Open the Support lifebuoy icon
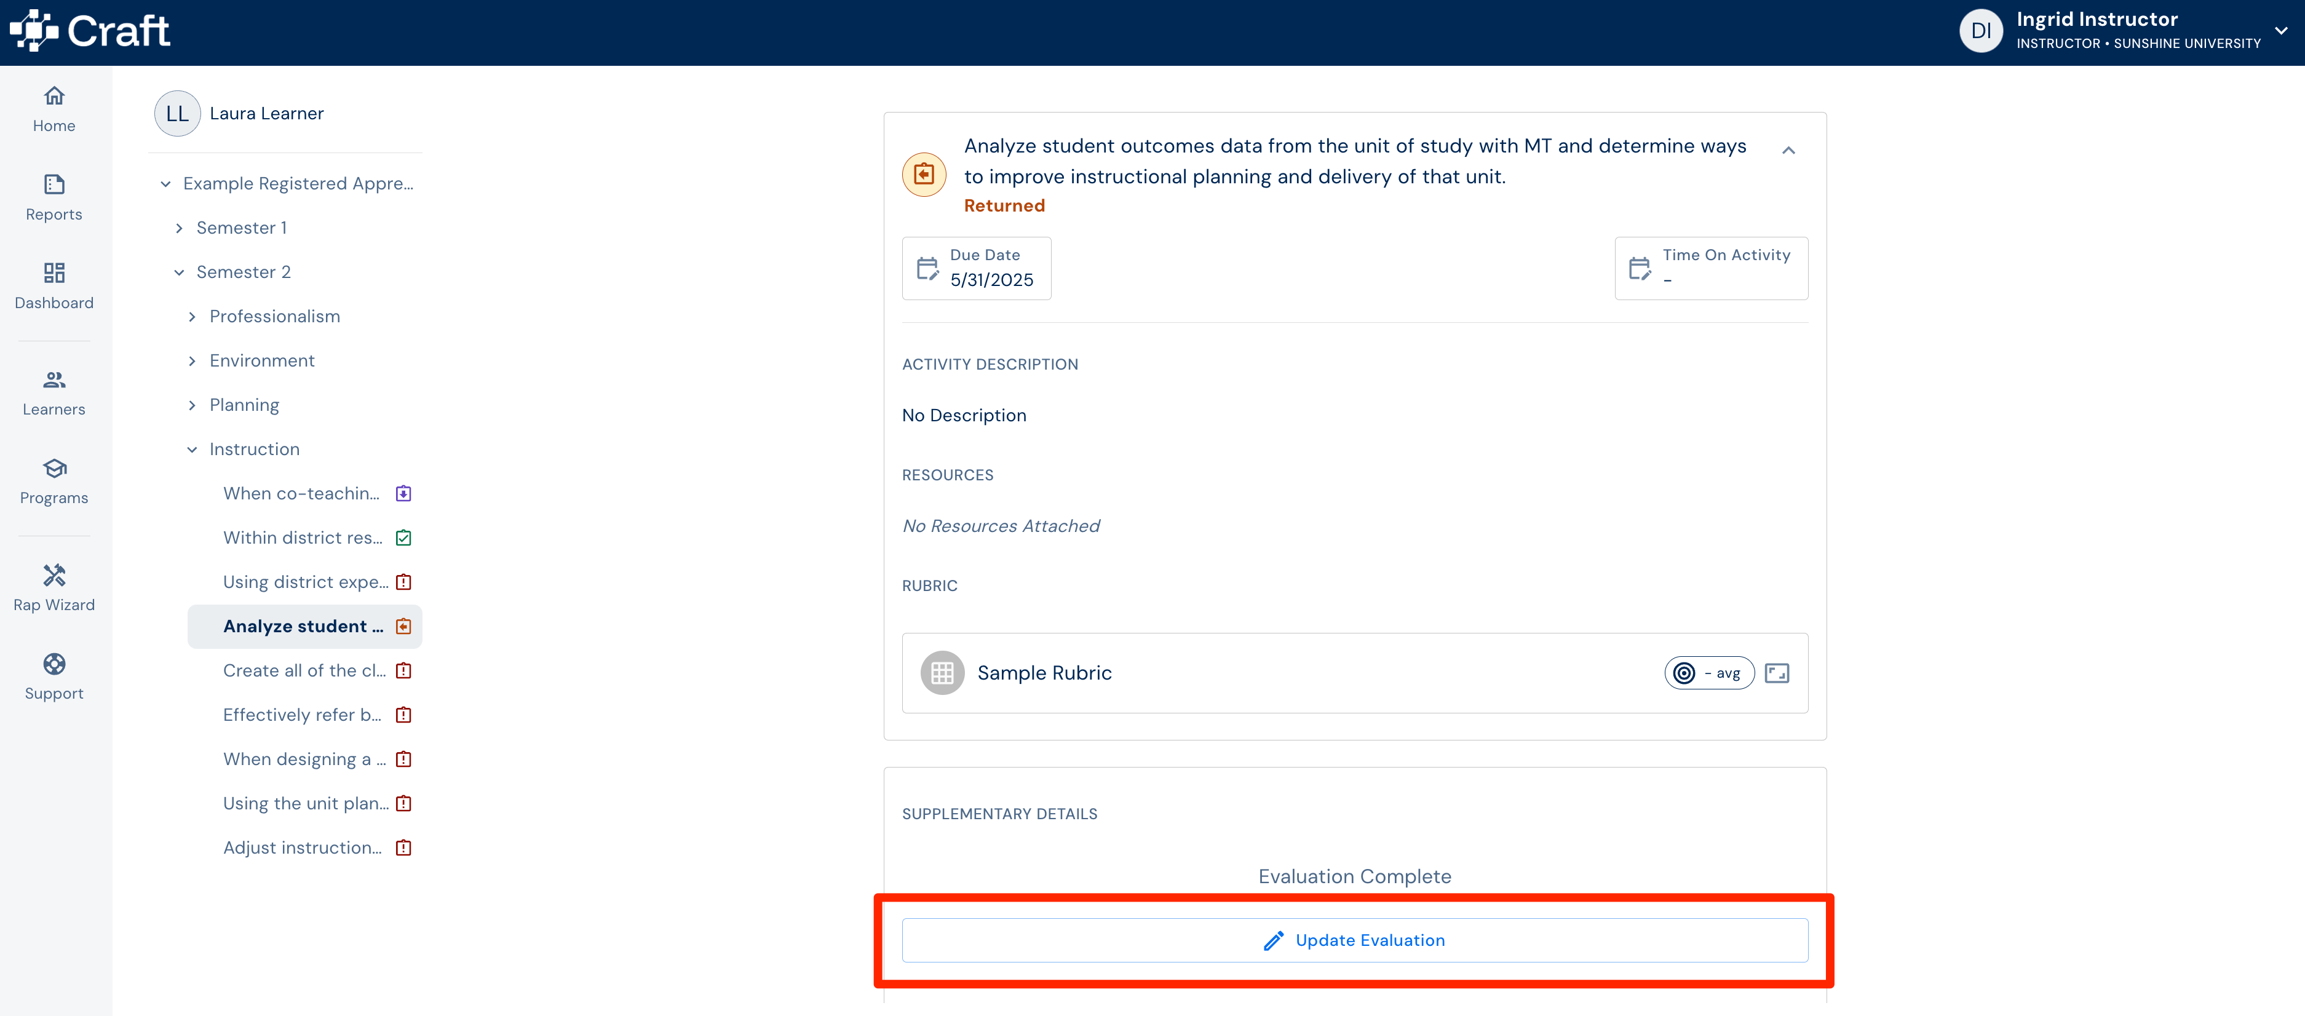The image size is (2305, 1016). (x=54, y=664)
